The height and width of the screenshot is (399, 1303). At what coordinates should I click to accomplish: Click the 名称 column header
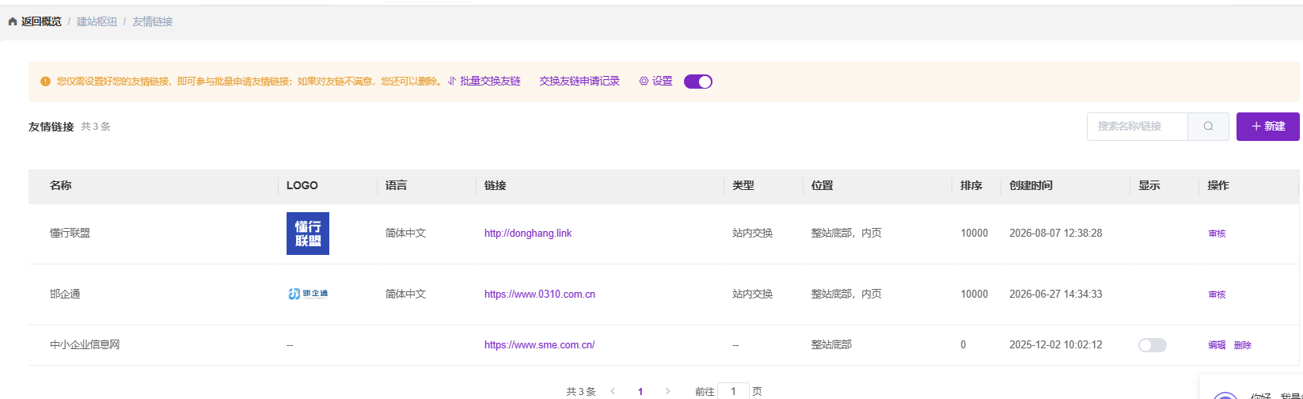60,185
